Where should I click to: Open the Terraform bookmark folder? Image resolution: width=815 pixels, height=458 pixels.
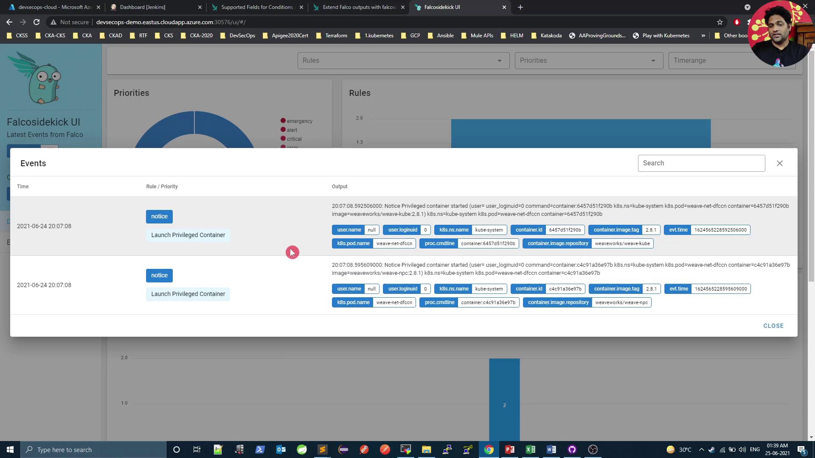click(x=332, y=36)
